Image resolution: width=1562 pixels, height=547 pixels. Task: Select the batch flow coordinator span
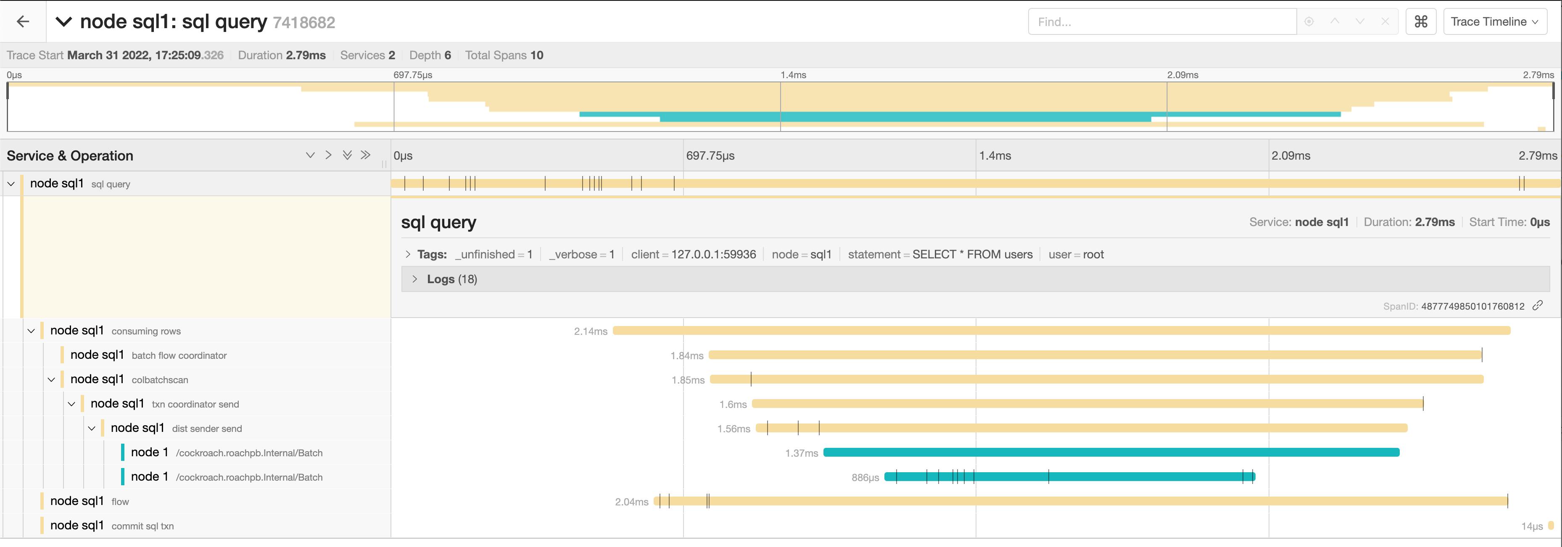click(178, 355)
